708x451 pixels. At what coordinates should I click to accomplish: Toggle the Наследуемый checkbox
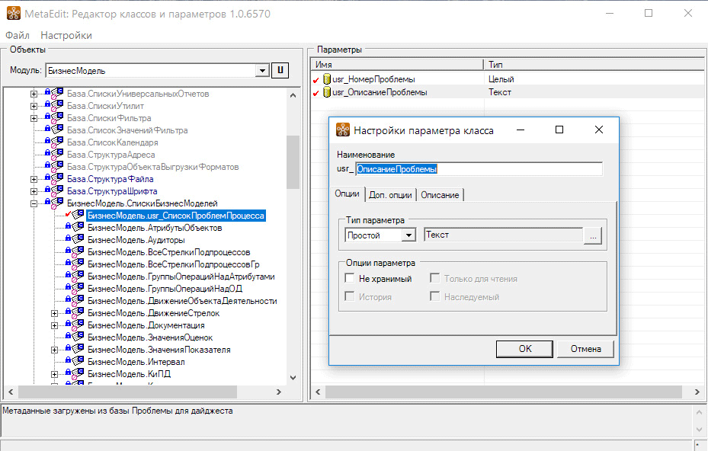[x=435, y=296]
